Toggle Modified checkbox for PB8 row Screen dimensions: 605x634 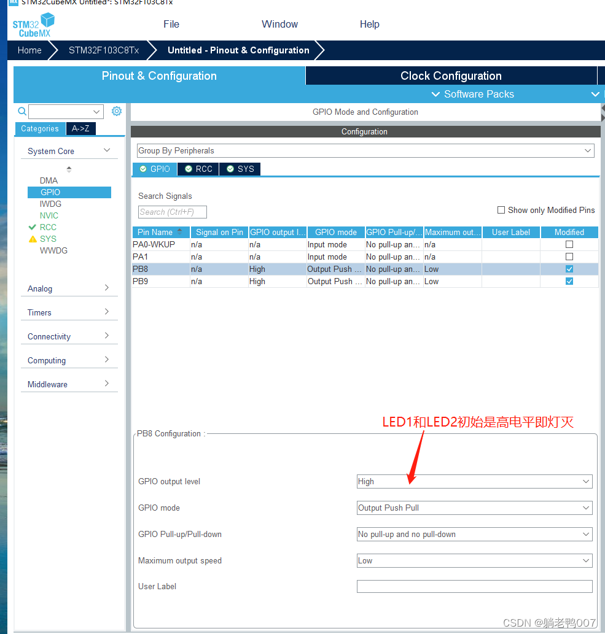(x=569, y=269)
